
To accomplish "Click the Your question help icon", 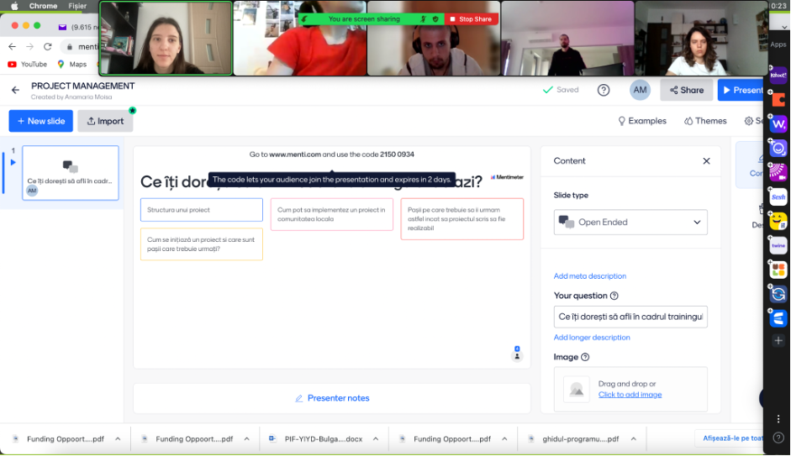I will (x=614, y=296).
